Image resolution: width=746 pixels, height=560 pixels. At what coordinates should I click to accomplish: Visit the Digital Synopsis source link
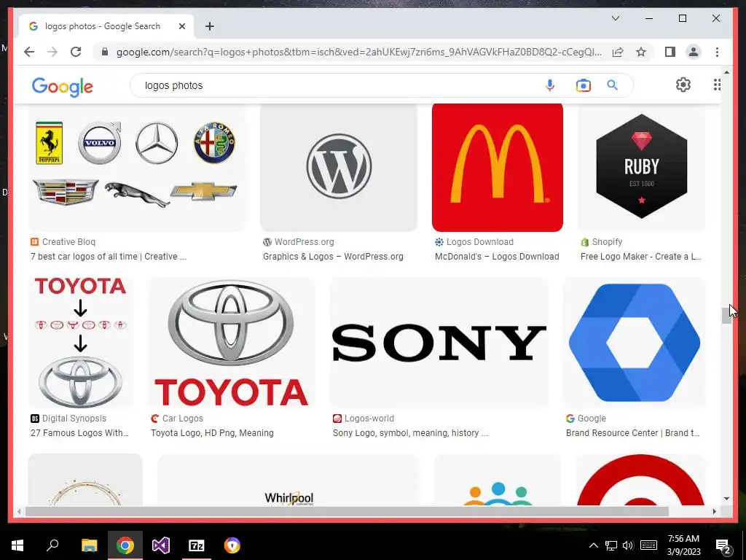68,418
